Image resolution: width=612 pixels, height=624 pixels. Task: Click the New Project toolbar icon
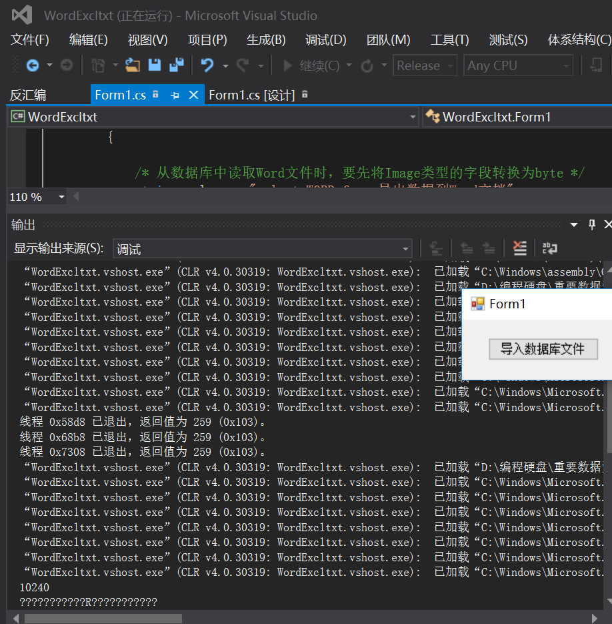pyautogui.click(x=98, y=65)
